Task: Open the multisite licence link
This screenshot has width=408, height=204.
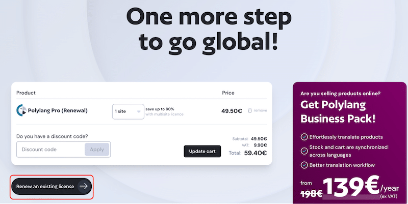Action: click(x=164, y=114)
